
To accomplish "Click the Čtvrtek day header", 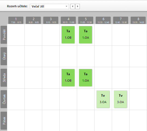I will click(4, 99).
